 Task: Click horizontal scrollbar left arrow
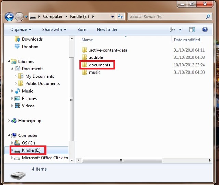click(78, 160)
